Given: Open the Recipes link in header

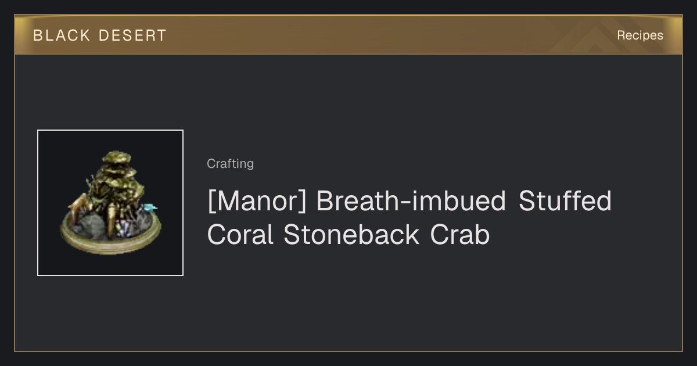Looking at the screenshot, I should (639, 35).
